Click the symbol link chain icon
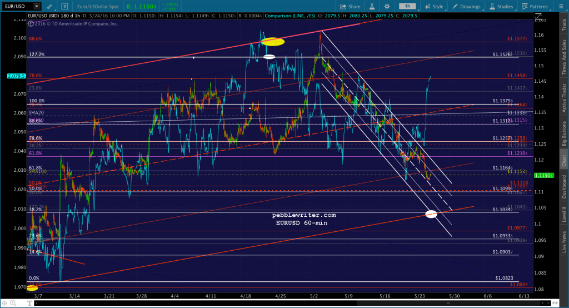Screen dimensions: 569x308 (x=49, y=6)
